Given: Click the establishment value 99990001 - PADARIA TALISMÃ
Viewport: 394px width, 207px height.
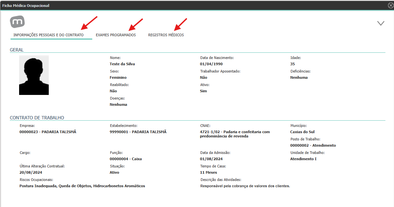Looking at the screenshot, I should point(138,132).
